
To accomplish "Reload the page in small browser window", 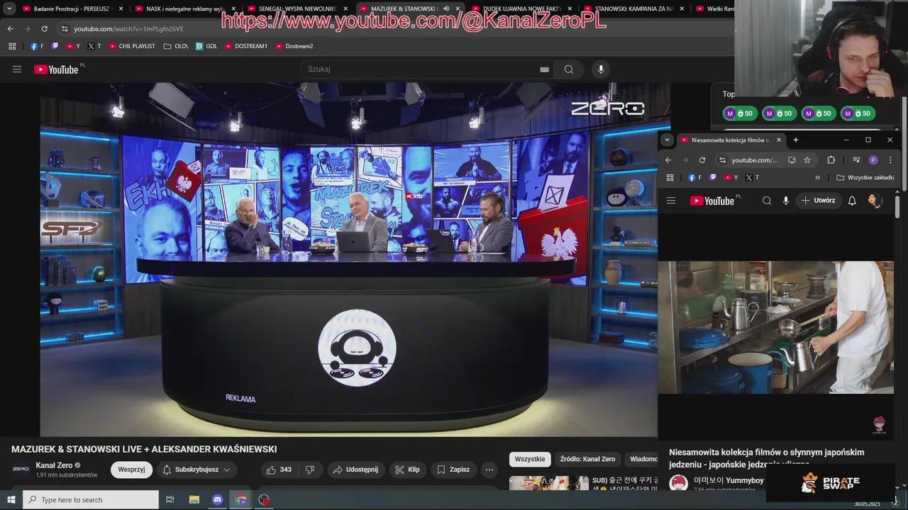I will [x=702, y=160].
